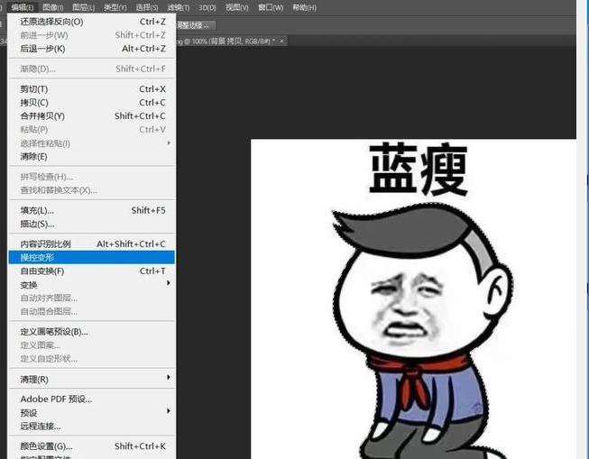Image resolution: width=589 pixels, height=459 pixels.
Task: Choose 后退一步(K) menu entry
Action: point(92,49)
